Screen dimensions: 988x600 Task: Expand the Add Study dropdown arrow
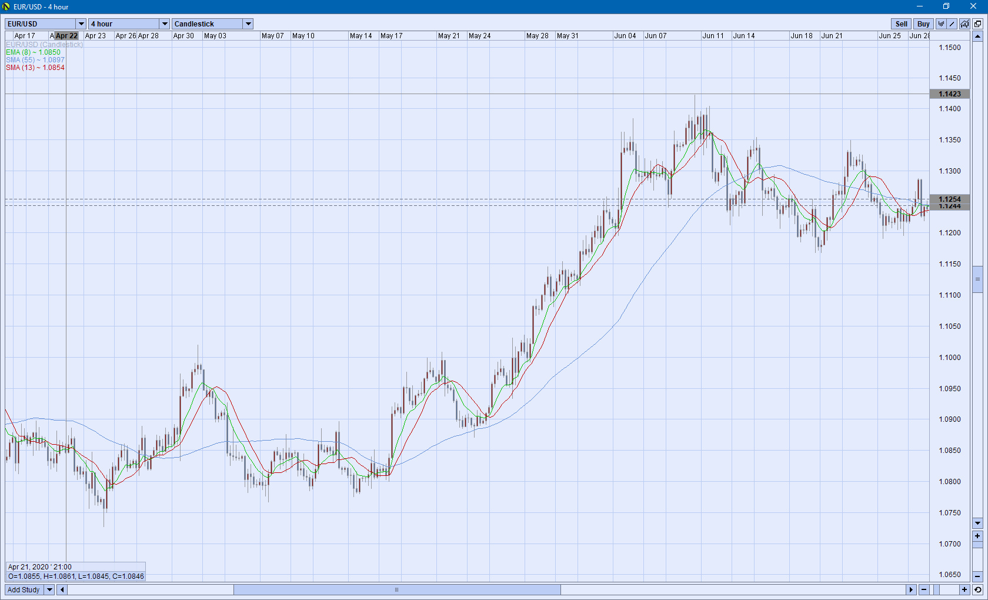49,589
